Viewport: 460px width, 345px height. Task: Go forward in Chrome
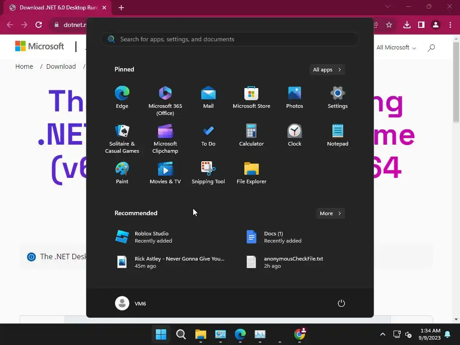pos(24,25)
